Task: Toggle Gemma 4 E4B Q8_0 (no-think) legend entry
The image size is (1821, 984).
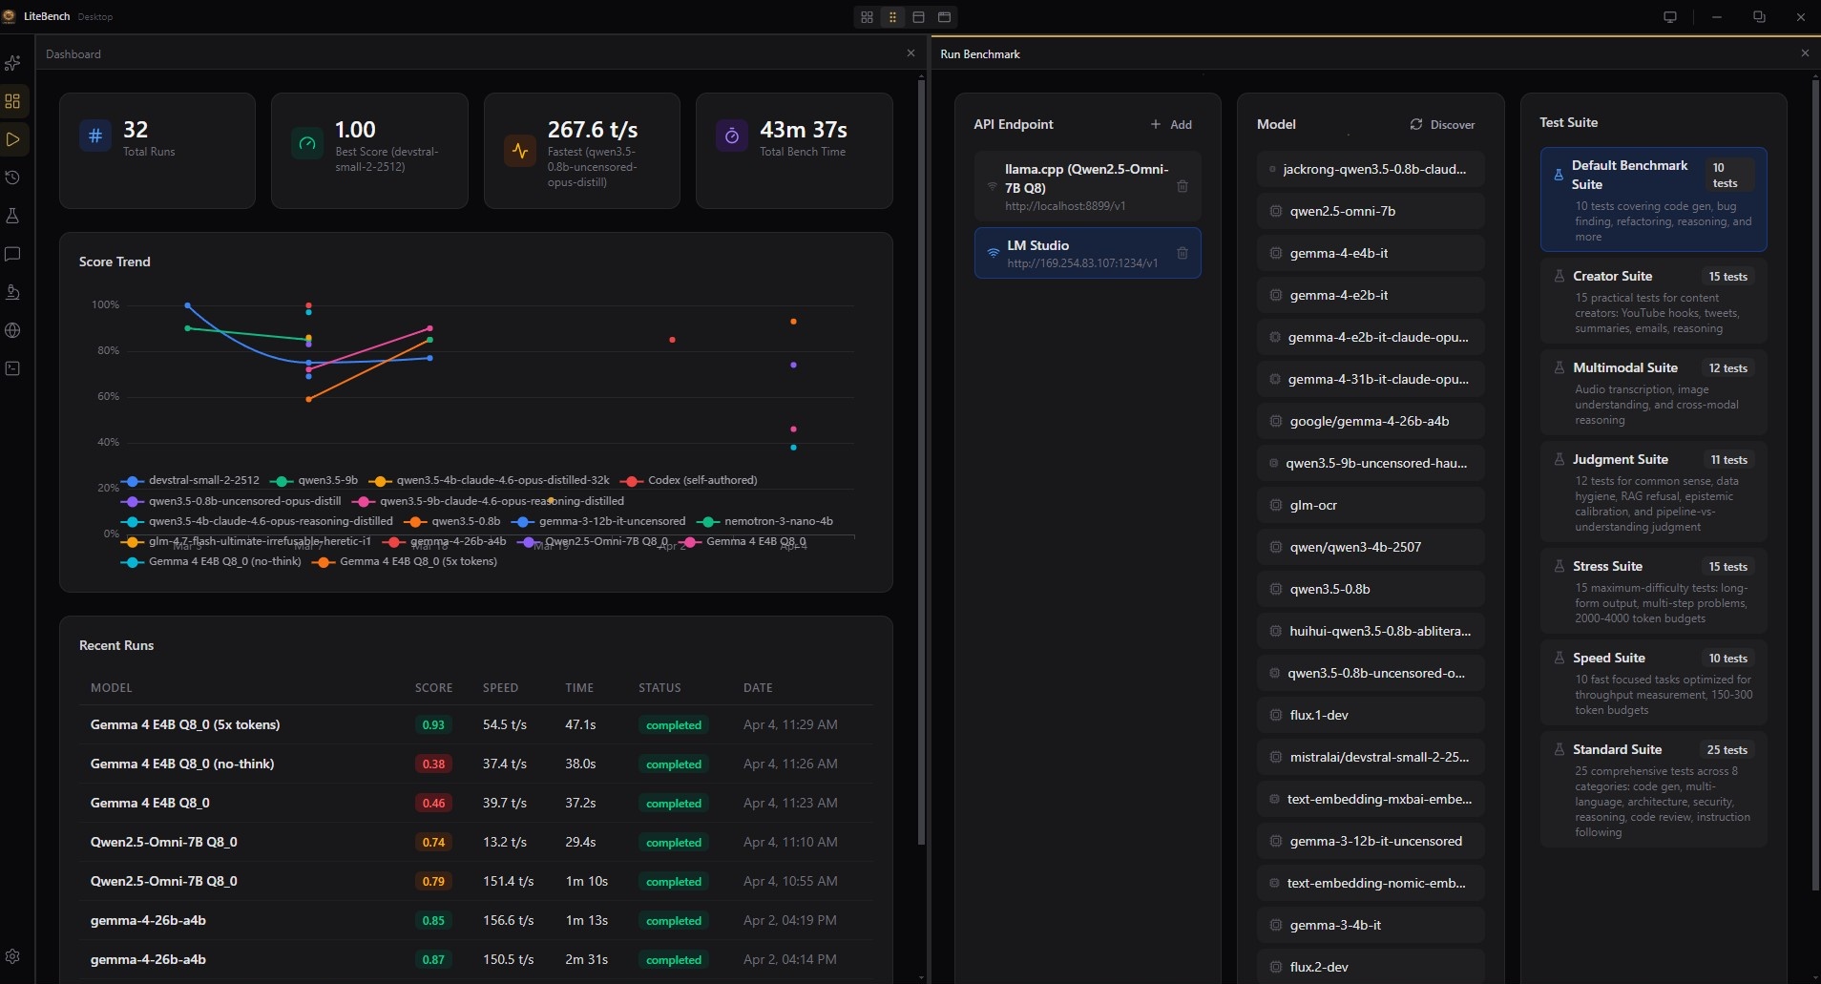Action: point(212,561)
